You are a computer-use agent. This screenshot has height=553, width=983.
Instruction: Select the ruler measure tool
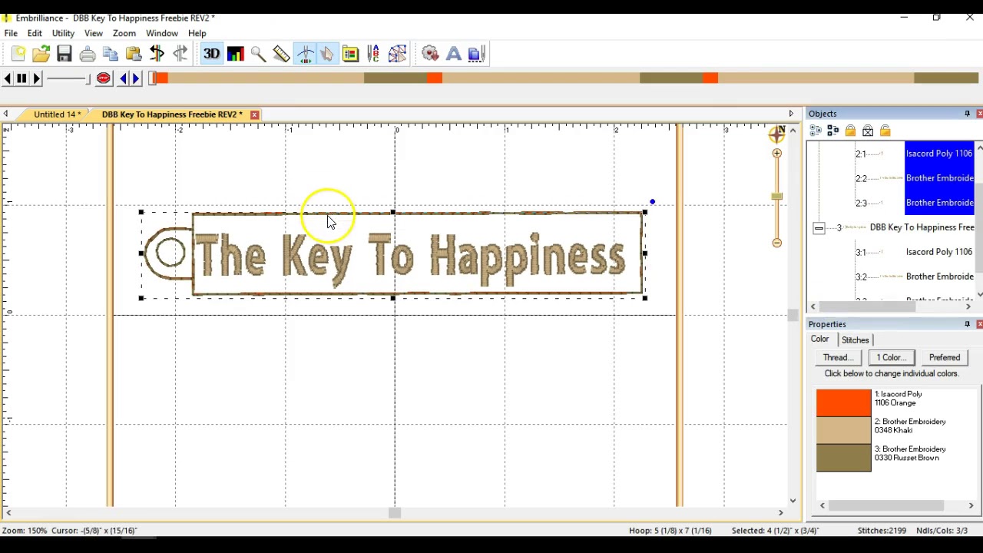(281, 54)
